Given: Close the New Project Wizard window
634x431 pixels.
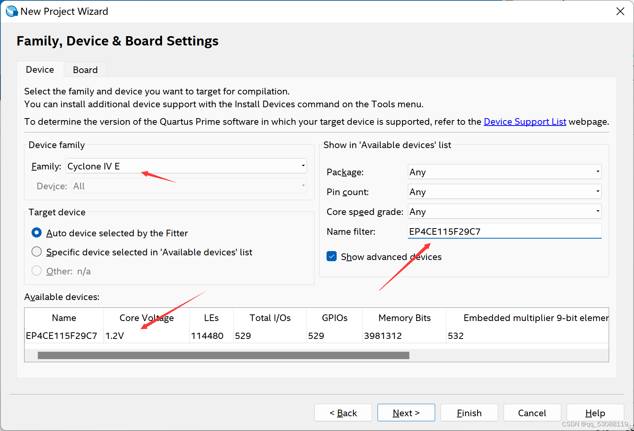Looking at the screenshot, I should pos(620,11).
